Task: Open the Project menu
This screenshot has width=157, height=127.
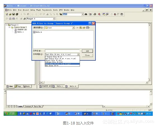Action: pyautogui.click(x=26, y=10)
